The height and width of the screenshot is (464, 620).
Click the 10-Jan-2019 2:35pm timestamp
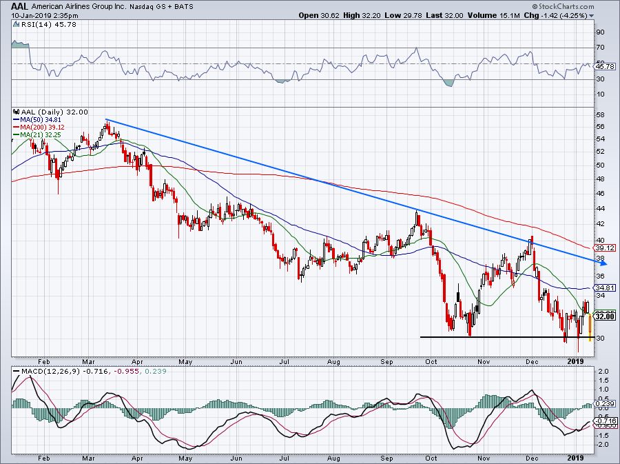pos(45,16)
